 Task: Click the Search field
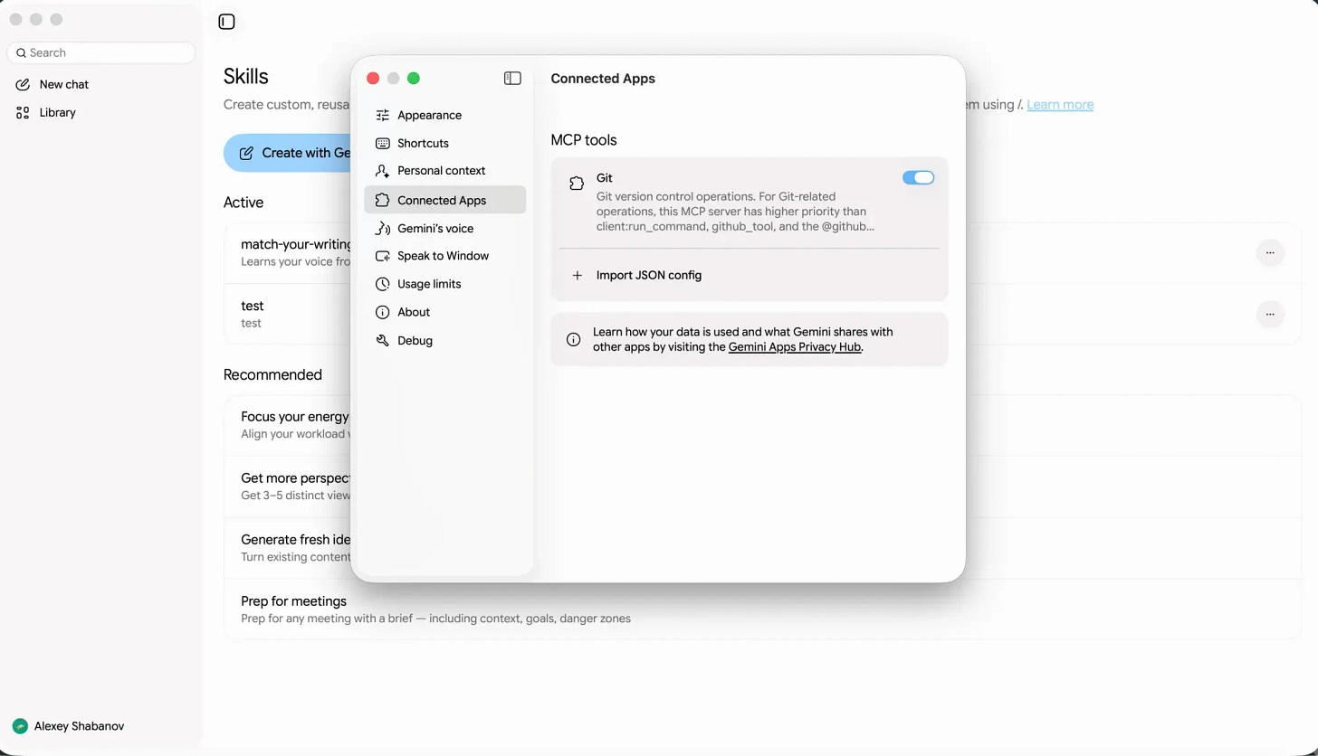(100, 52)
